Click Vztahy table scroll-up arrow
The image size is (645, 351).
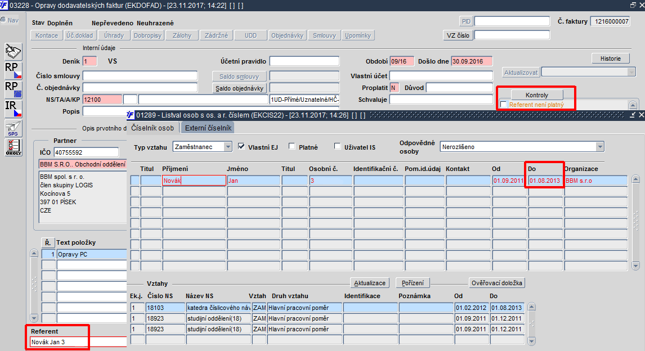pyautogui.click(x=531, y=307)
